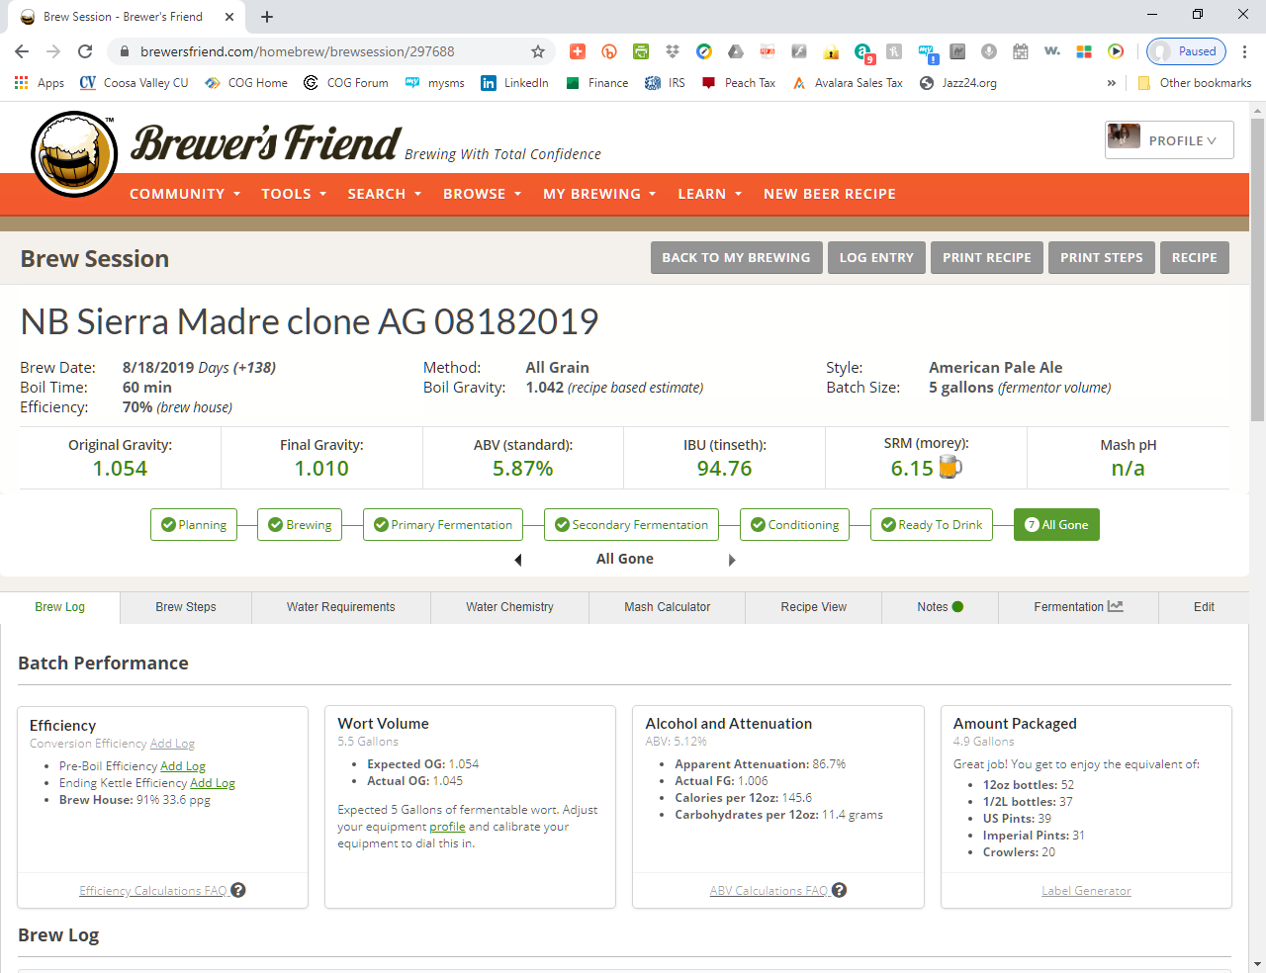The height and width of the screenshot is (973, 1266).
Task: Click the help icon beside ABV Calculations FAQ
Action: 839,890
